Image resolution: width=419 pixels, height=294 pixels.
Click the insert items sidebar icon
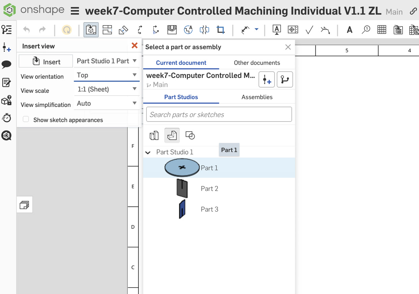[7, 47]
